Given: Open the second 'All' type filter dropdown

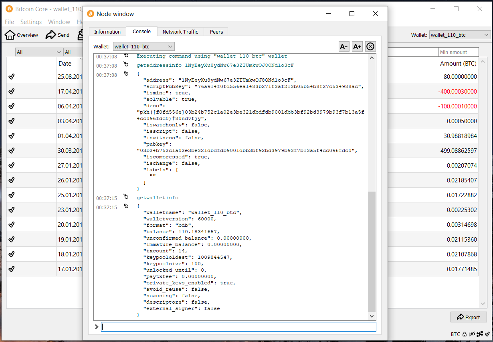Looking at the screenshot, I should point(73,52).
